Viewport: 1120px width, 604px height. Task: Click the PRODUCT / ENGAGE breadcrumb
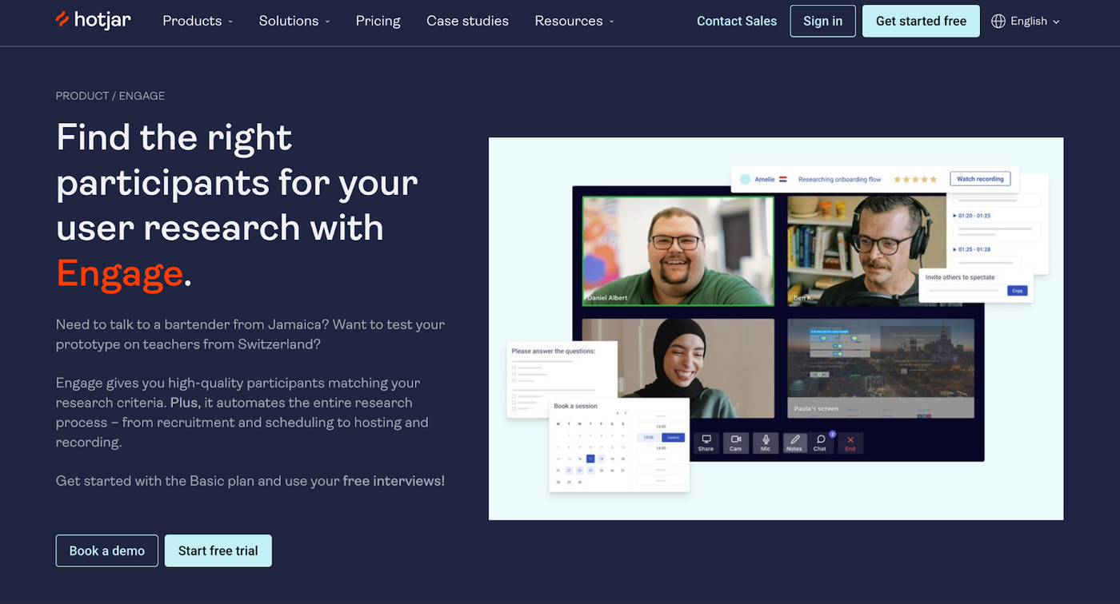pyautogui.click(x=110, y=96)
